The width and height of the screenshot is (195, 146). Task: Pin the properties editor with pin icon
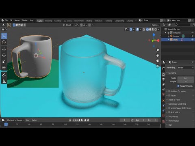192,62
